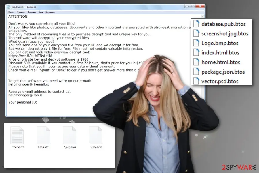
Task: Click the https://we.tl/t-UdTNsLeiJA link text
Action: (x=31, y=56)
